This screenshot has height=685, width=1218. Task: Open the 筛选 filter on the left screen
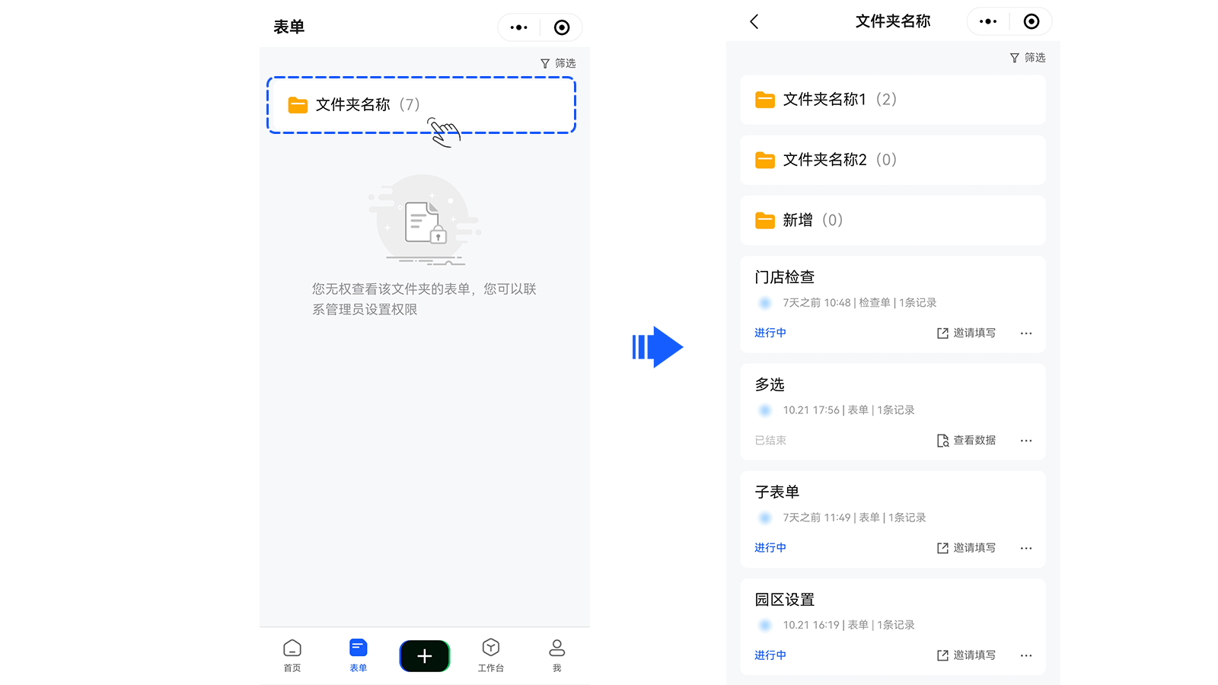click(556, 63)
